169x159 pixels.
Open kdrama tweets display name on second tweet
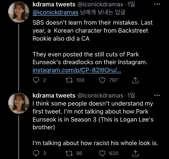click(x=54, y=95)
